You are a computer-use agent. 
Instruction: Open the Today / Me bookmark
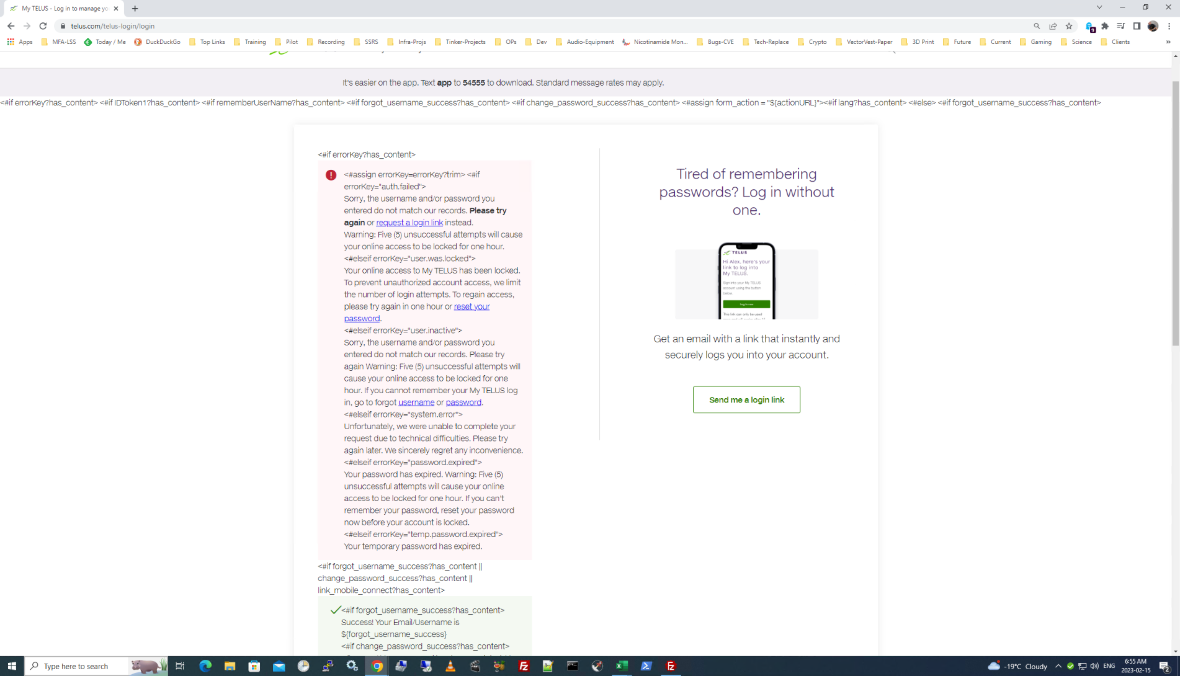point(105,42)
